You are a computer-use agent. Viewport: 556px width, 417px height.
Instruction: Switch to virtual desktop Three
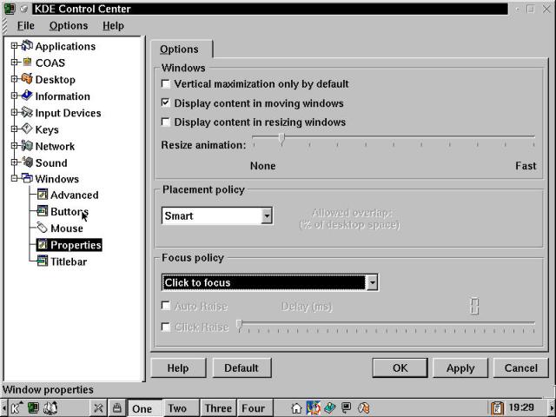(218, 408)
